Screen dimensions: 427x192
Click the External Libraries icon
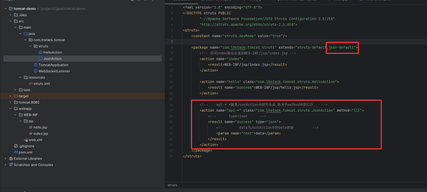click(11, 159)
